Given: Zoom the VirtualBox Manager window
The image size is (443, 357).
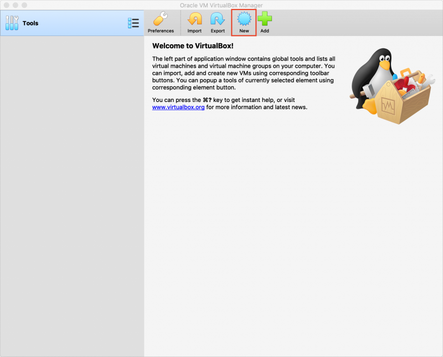Looking at the screenshot, I should tap(24, 5).
